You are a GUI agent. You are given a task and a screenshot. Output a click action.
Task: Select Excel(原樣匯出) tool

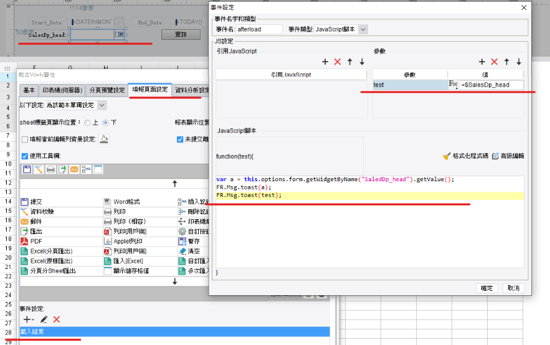click(x=47, y=261)
